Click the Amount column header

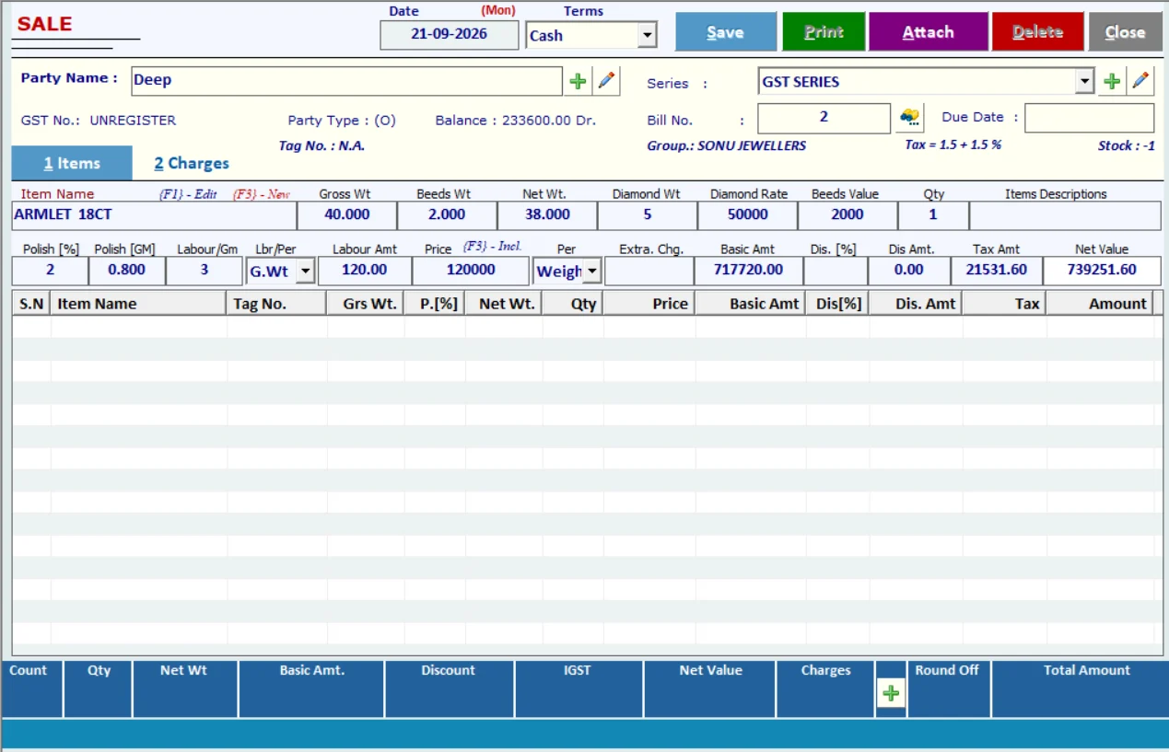pyautogui.click(x=1100, y=304)
